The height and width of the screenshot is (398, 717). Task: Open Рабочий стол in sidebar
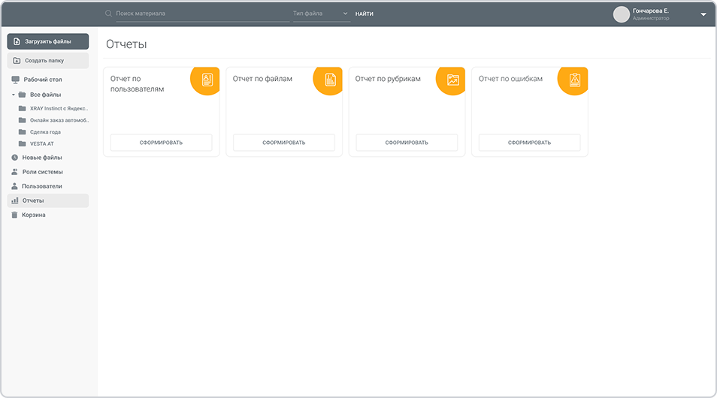pos(42,80)
